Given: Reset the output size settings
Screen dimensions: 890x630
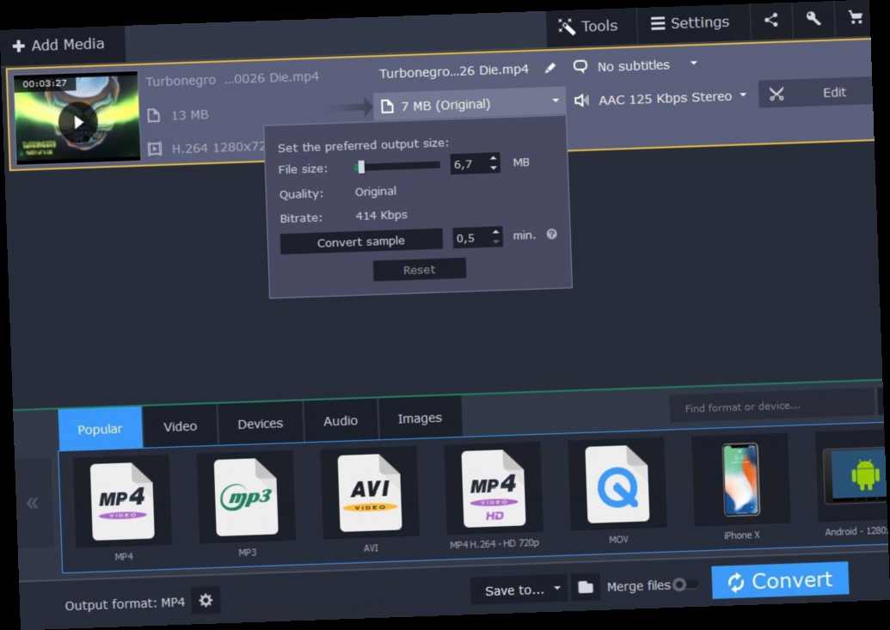Looking at the screenshot, I should click(x=419, y=269).
